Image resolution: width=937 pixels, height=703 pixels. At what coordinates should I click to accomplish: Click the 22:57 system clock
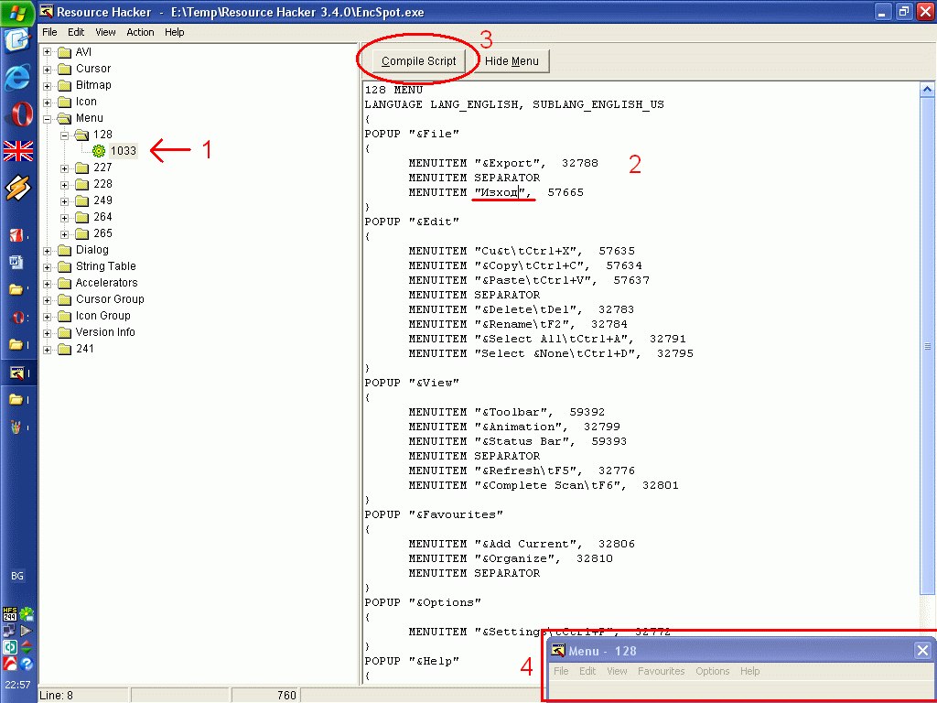tap(17, 685)
